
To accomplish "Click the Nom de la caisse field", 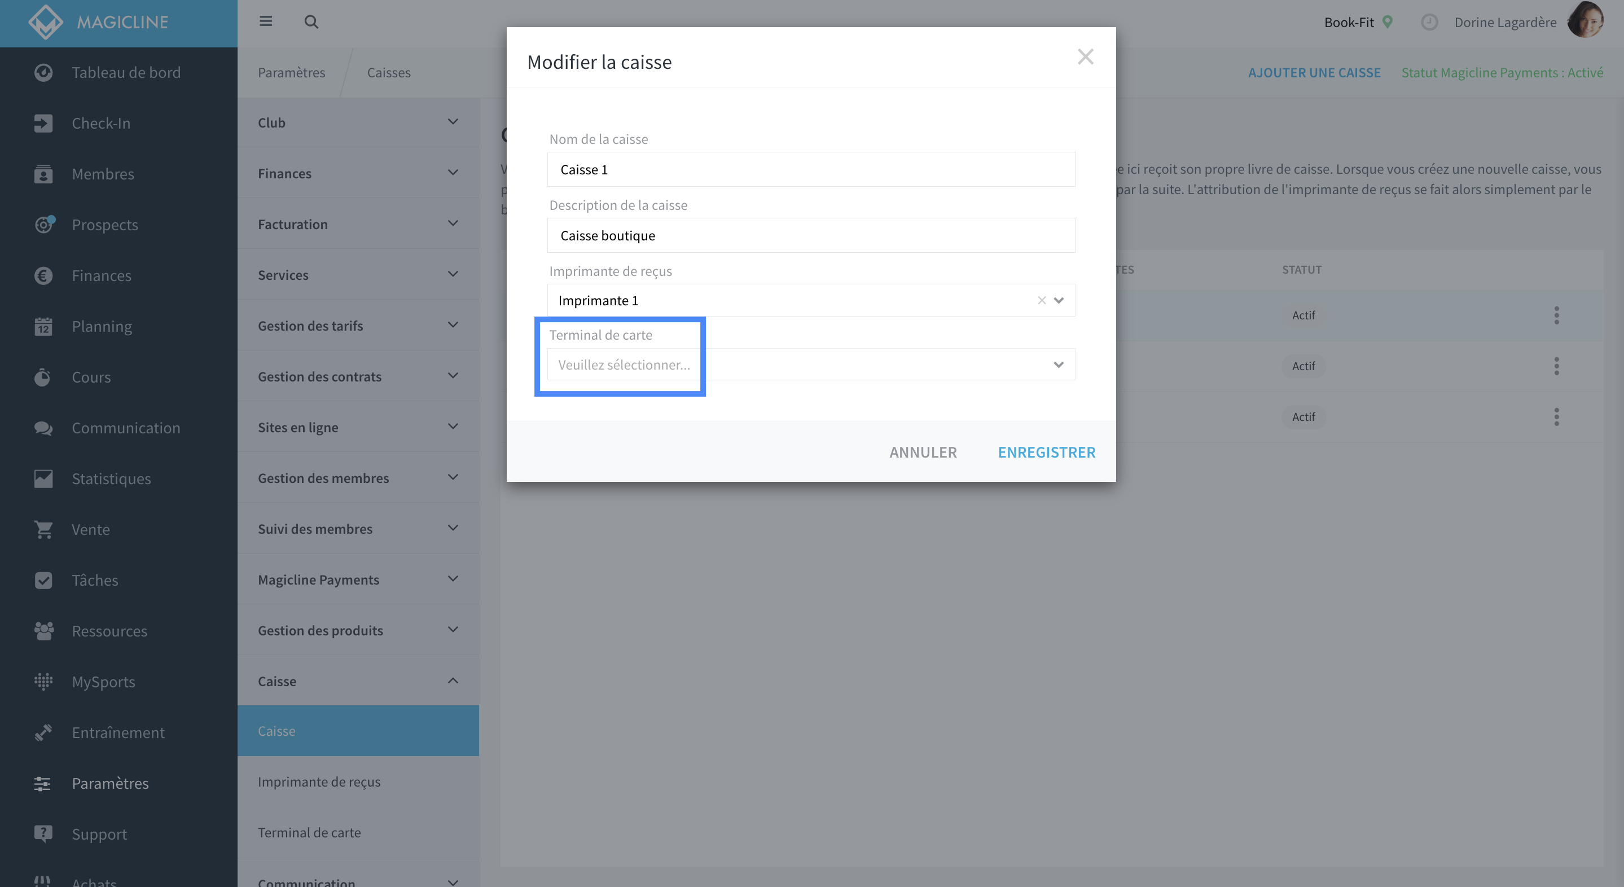I will pyautogui.click(x=811, y=169).
